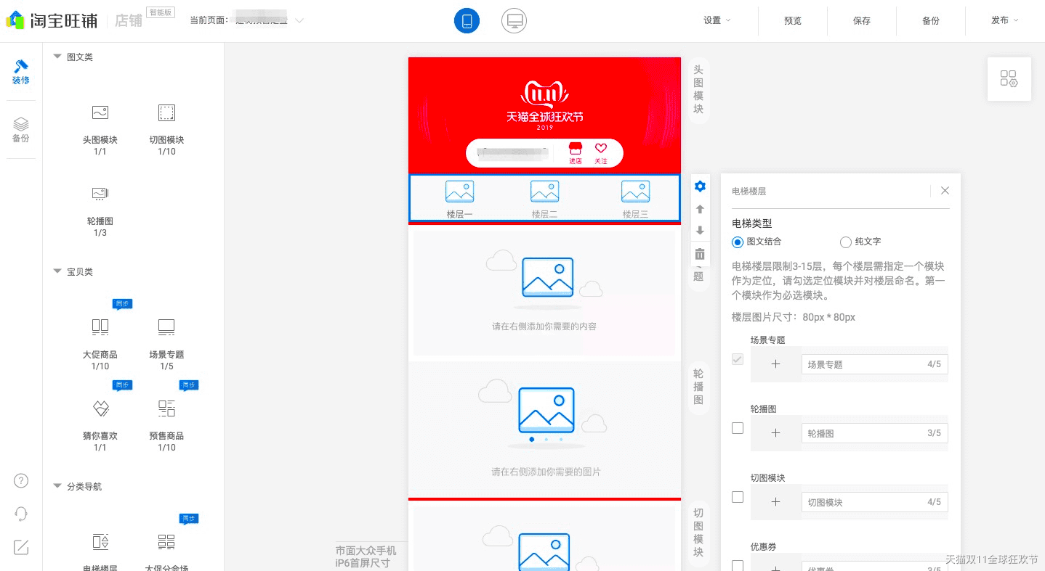Select 切图模块 module icon in the left panel
1045x571 pixels.
[166, 112]
